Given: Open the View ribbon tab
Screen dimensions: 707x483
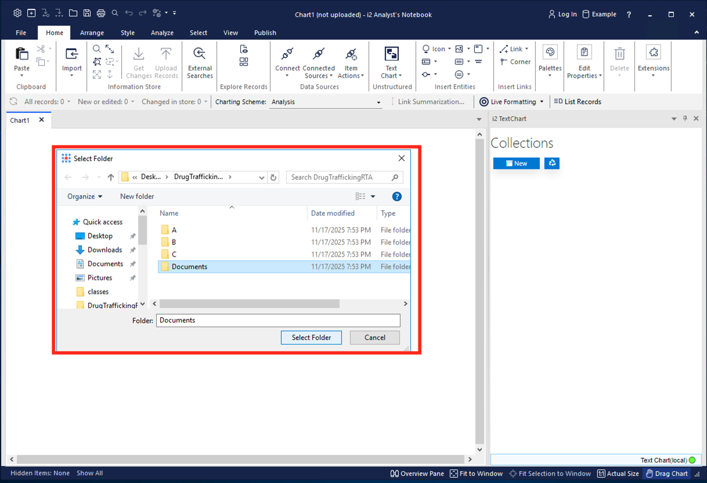Looking at the screenshot, I should pyautogui.click(x=230, y=33).
